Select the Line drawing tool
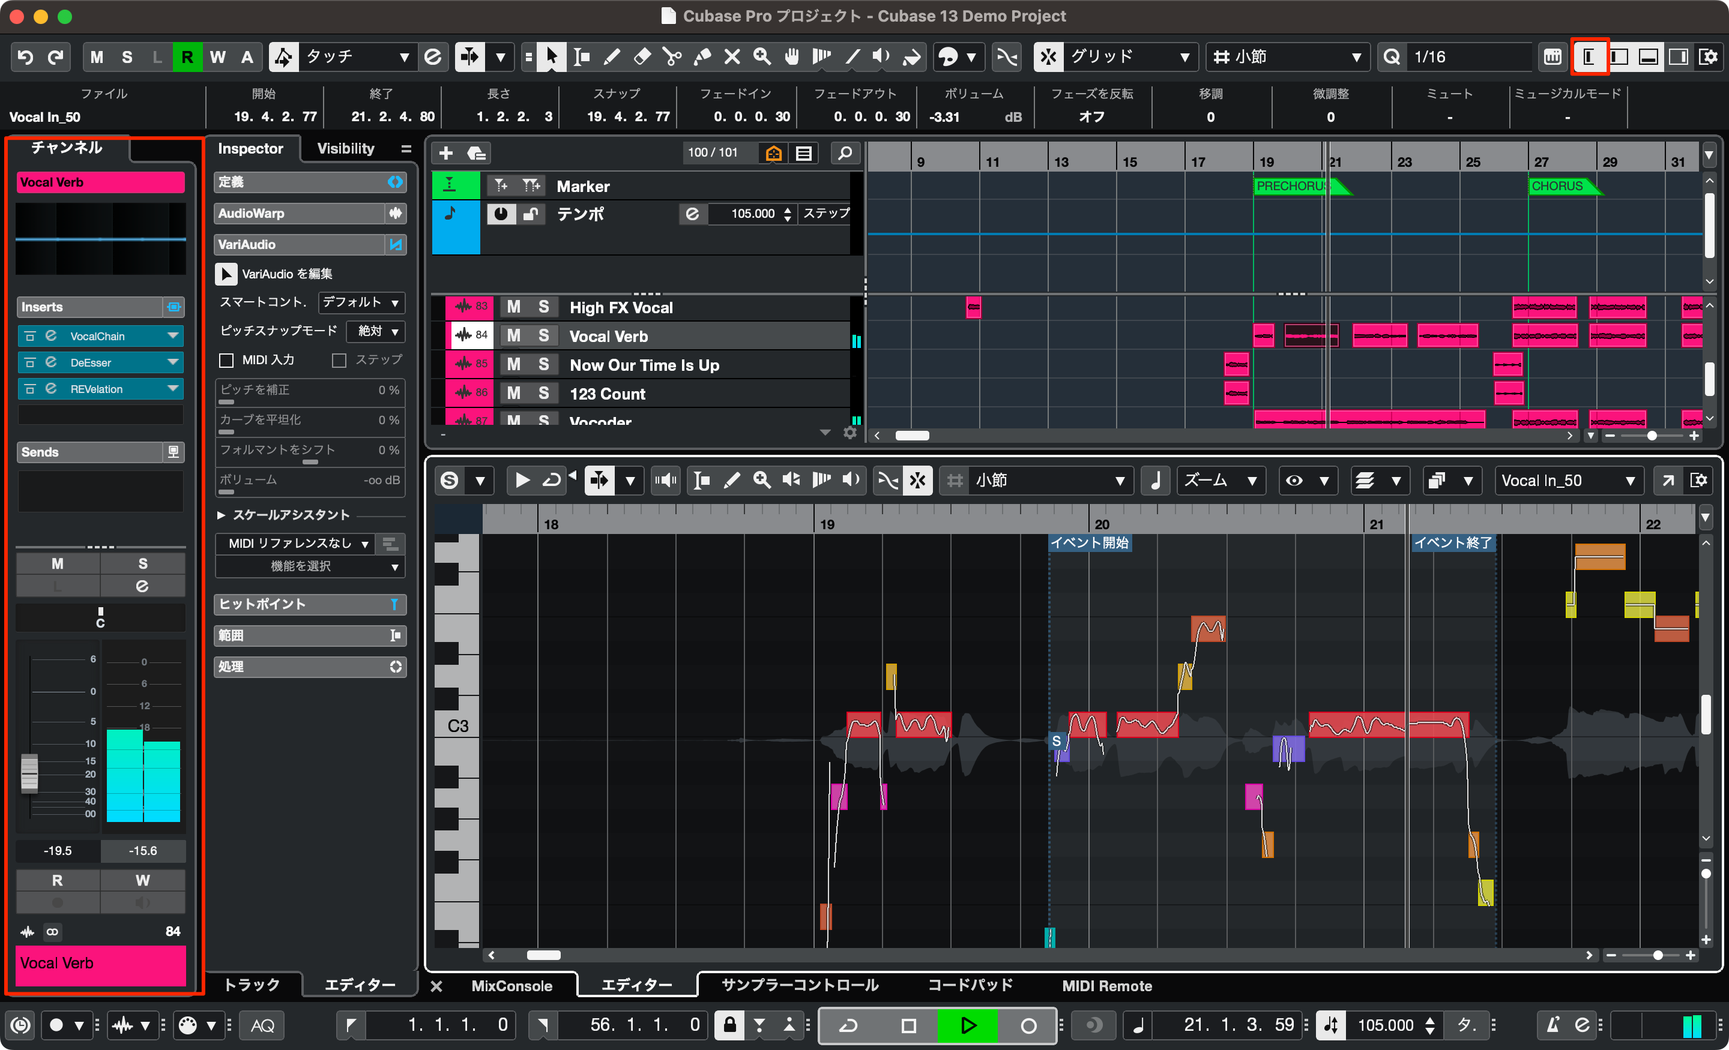 pyautogui.click(x=852, y=57)
